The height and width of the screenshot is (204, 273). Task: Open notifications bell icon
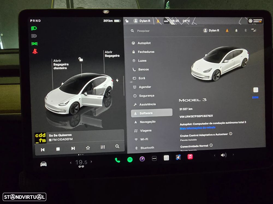[x=236, y=30]
